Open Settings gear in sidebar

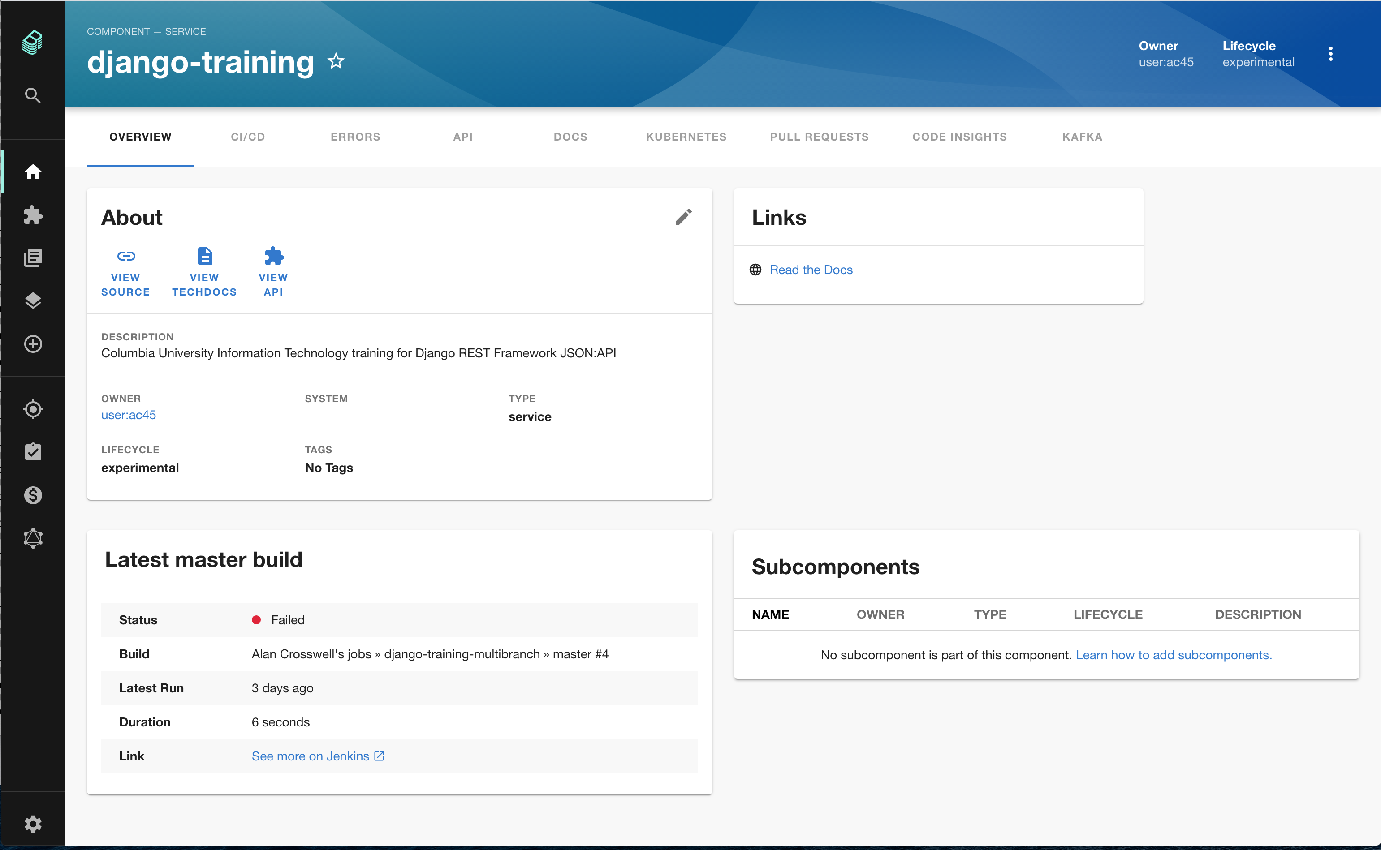pos(33,824)
